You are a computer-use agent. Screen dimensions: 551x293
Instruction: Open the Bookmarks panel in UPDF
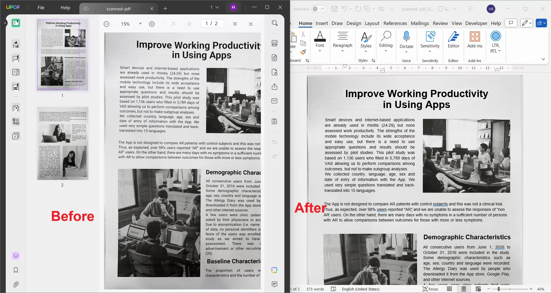pos(16,270)
